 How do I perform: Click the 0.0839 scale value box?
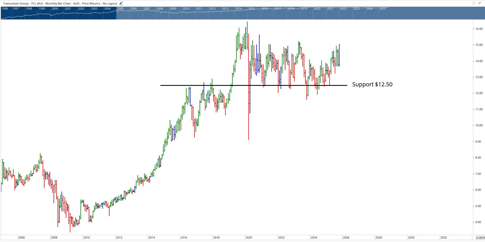pos(480,238)
